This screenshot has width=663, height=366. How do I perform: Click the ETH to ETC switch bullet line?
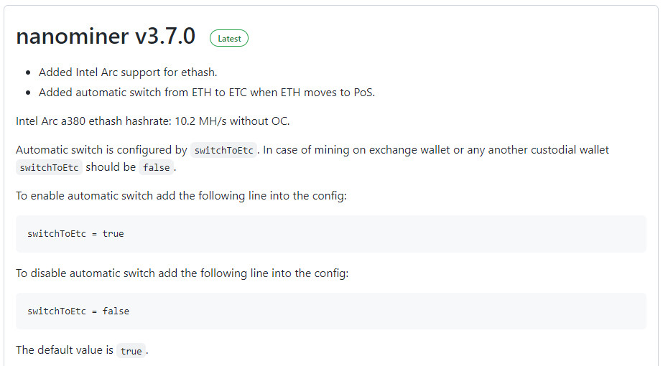[x=207, y=92]
